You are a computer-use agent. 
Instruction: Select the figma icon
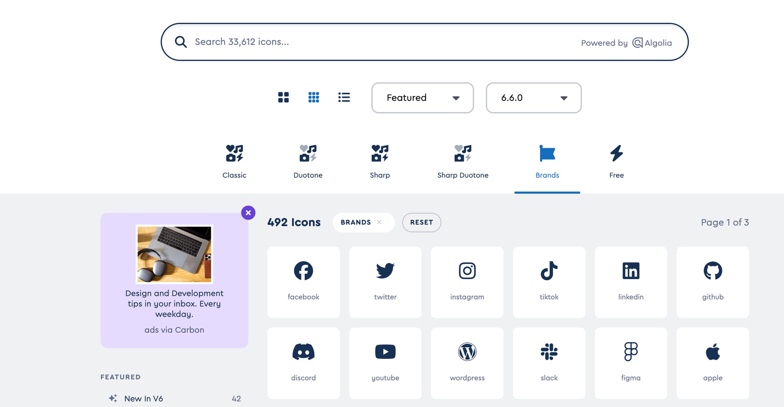(631, 363)
